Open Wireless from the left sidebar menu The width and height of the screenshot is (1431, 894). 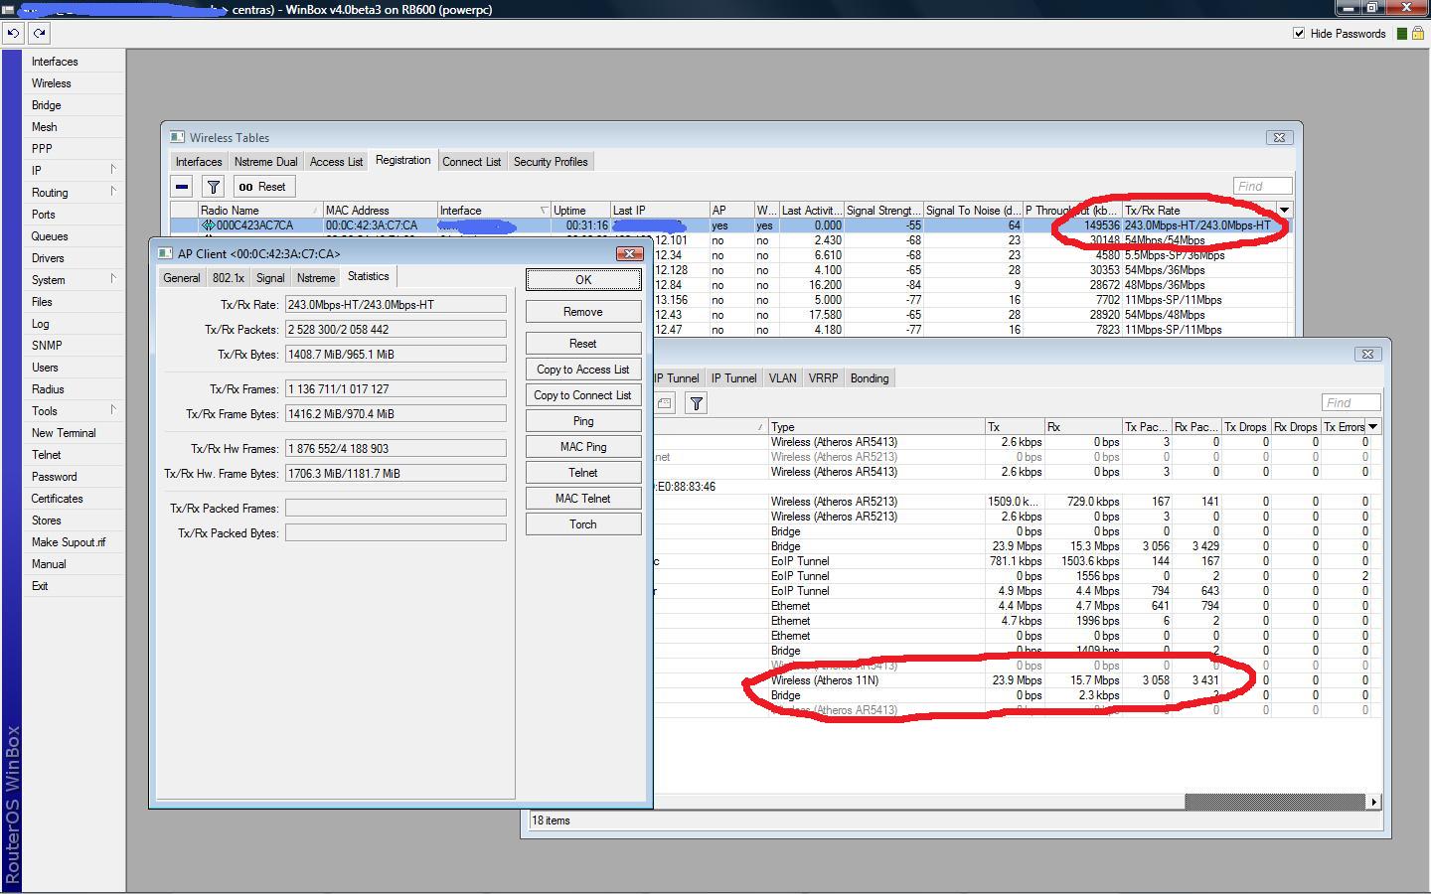coord(52,83)
